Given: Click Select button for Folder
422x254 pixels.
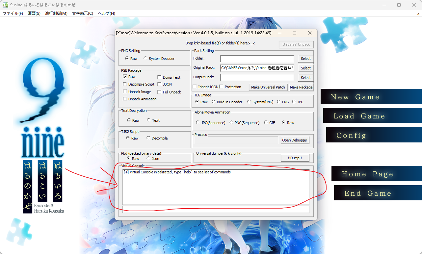Looking at the screenshot, I should (306, 59).
